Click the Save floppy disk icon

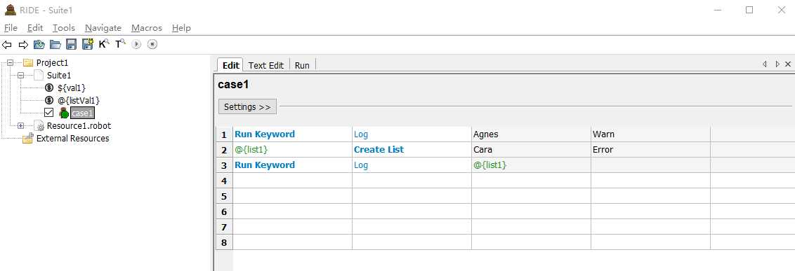coord(72,45)
